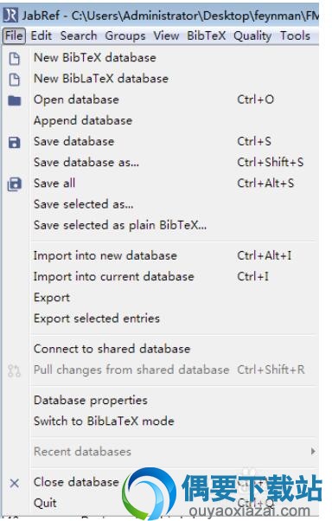Click the stacked disks icon beside Save all
The image size is (332, 521).
[15, 184]
